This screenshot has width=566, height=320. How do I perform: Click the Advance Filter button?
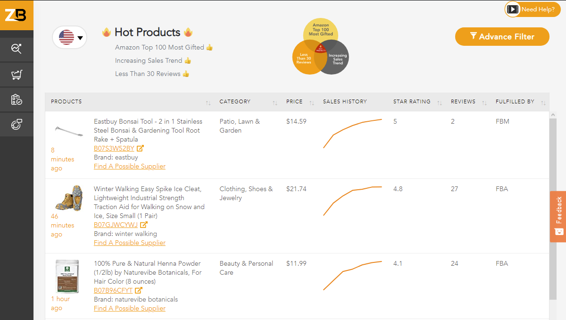tap(502, 37)
